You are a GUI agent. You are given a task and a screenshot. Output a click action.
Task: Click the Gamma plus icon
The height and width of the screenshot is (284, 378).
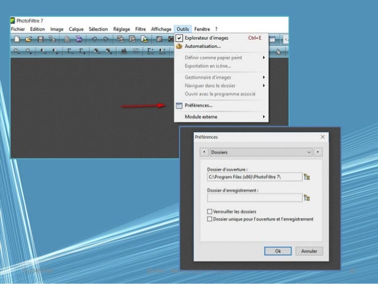[82, 51]
